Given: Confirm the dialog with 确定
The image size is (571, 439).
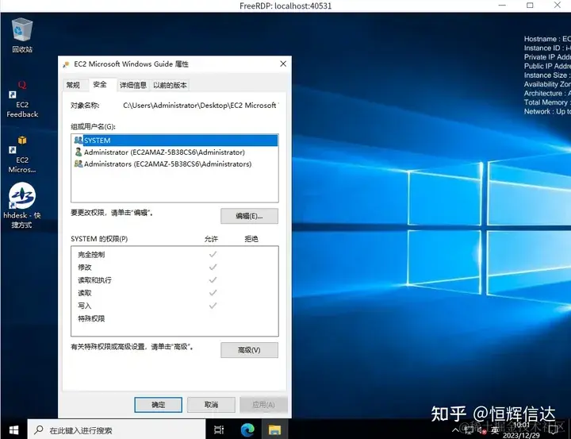Looking at the screenshot, I should pos(158,405).
